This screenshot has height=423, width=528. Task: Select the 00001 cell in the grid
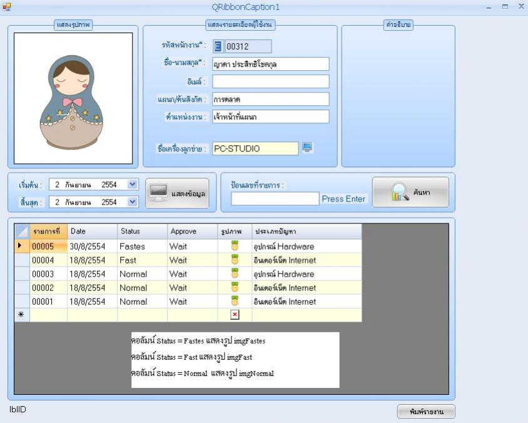coord(49,302)
